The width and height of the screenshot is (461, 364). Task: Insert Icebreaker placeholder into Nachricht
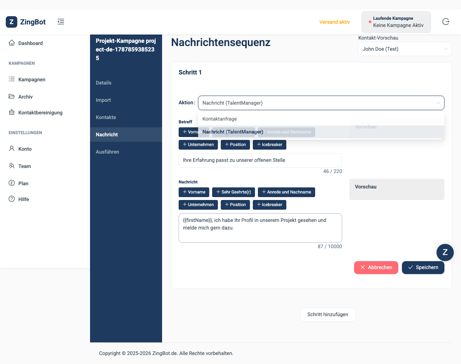(x=269, y=205)
